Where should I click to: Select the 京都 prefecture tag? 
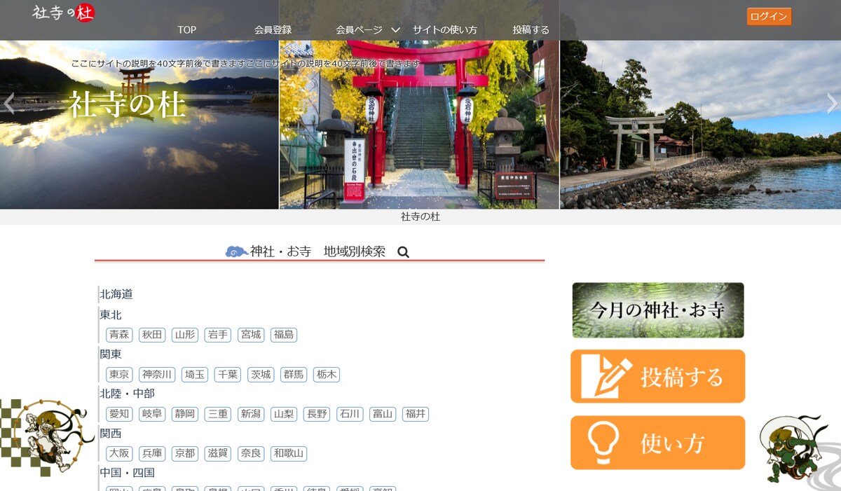coord(185,454)
